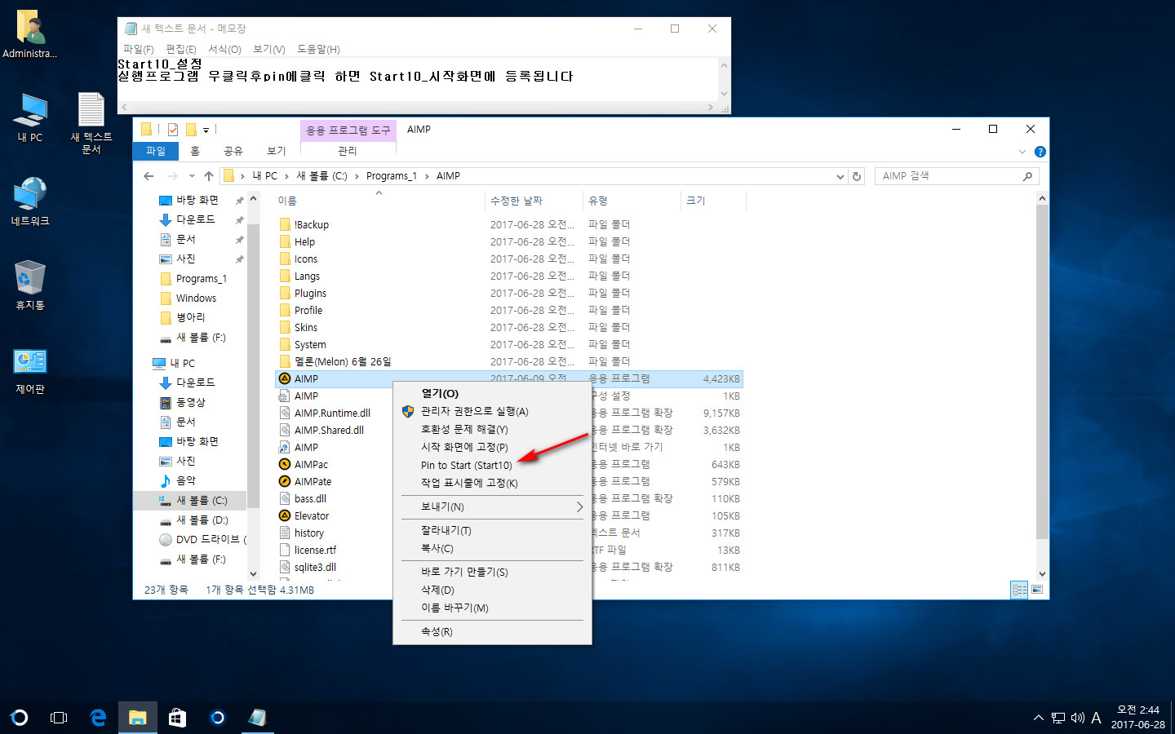Open the 새 텍스트 문서 desktop file icon
Viewport: 1175px width, 734px height.
pos(91,122)
